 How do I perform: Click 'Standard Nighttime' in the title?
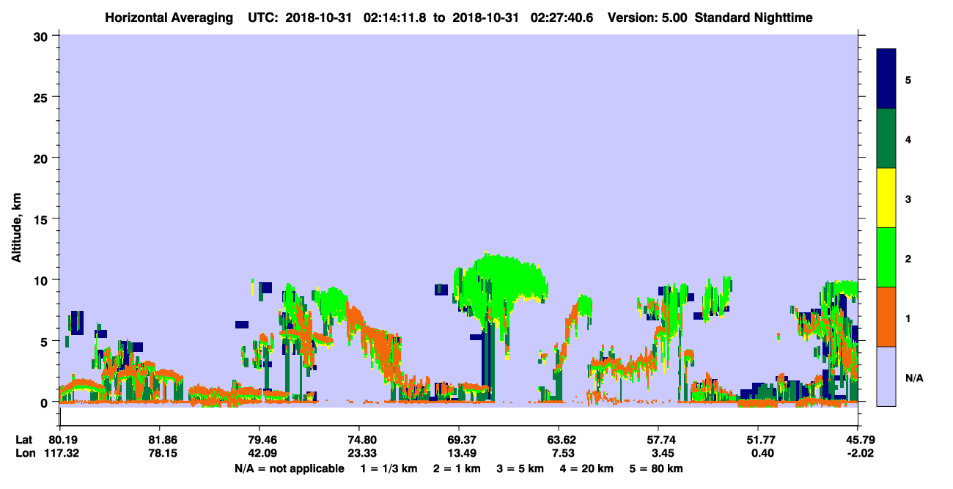point(754,18)
